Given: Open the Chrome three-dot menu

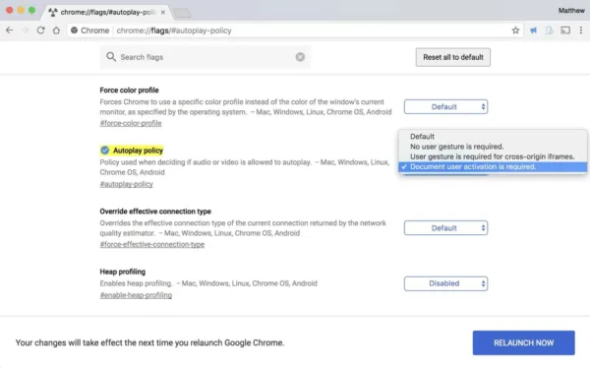Looking at the screenshot, I should click(581, 31).
